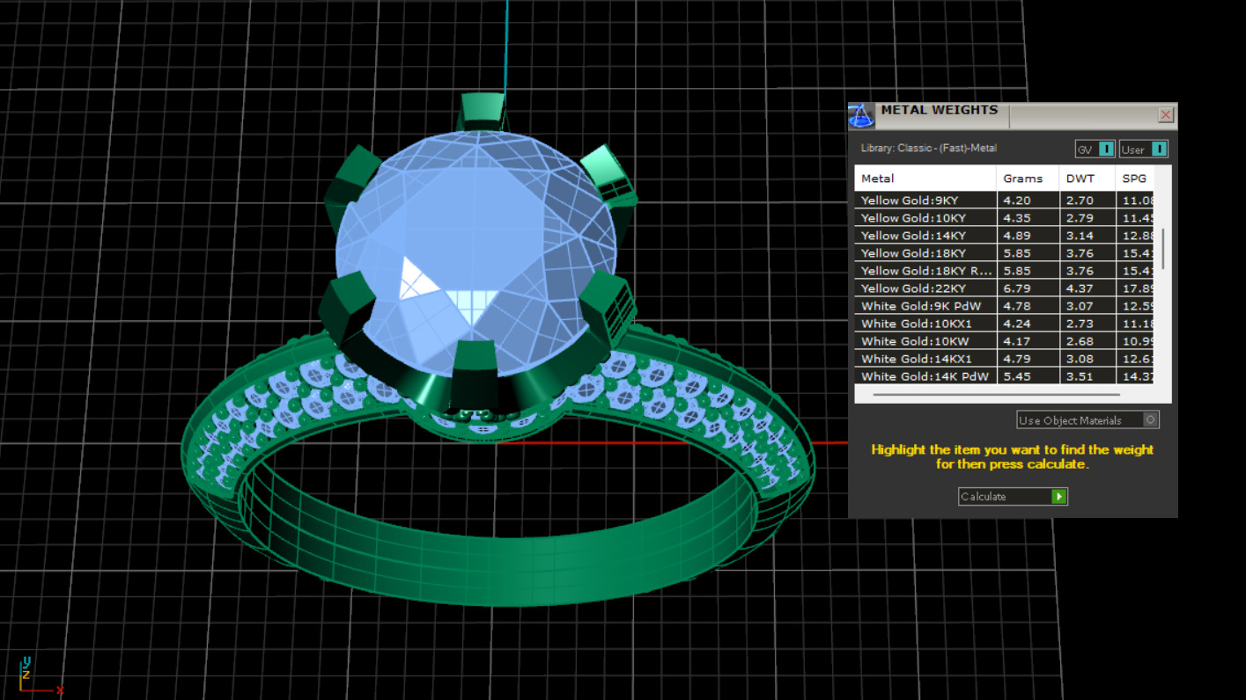
Task: Click the green Calculate arrow icon
Action: tap(1058, 497)
